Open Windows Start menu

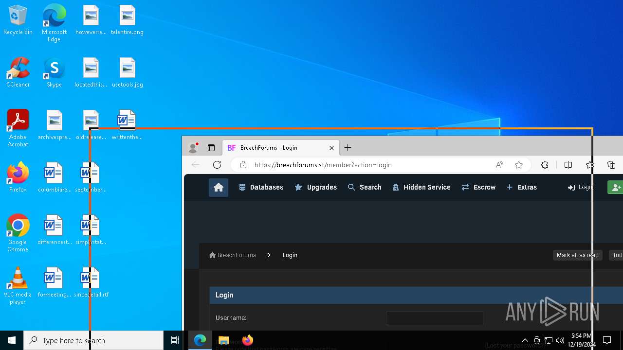(12, 340)
